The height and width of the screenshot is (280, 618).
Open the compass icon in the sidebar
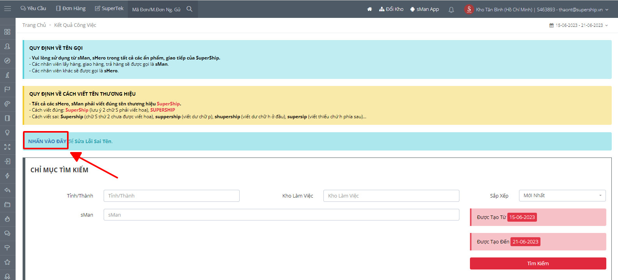pyautogui.click(x=7, y=61)
